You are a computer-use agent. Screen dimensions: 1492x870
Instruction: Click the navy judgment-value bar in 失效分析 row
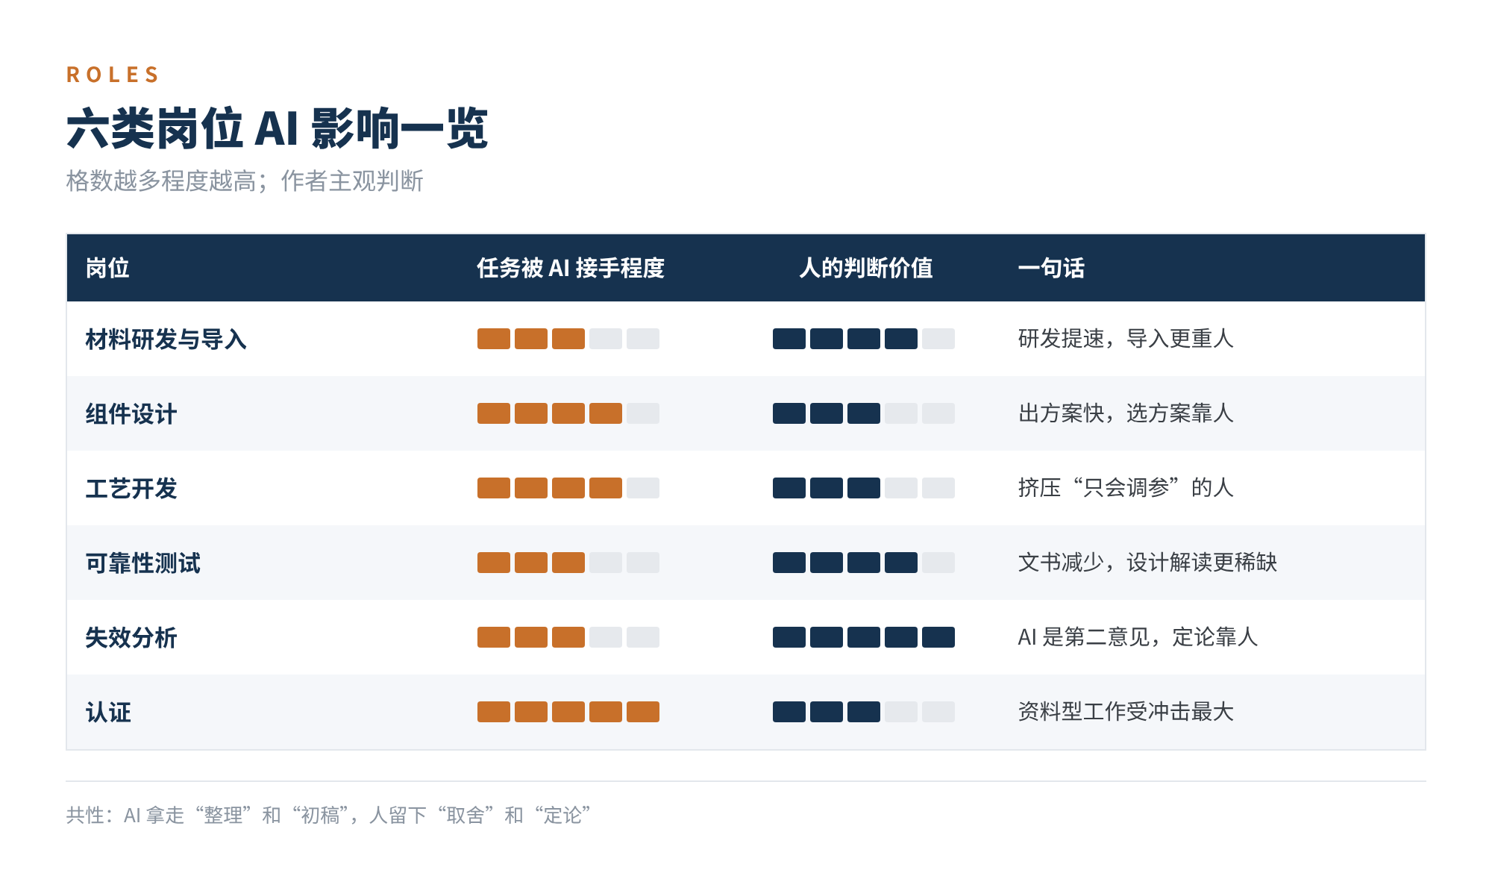[x=864, y=637]
